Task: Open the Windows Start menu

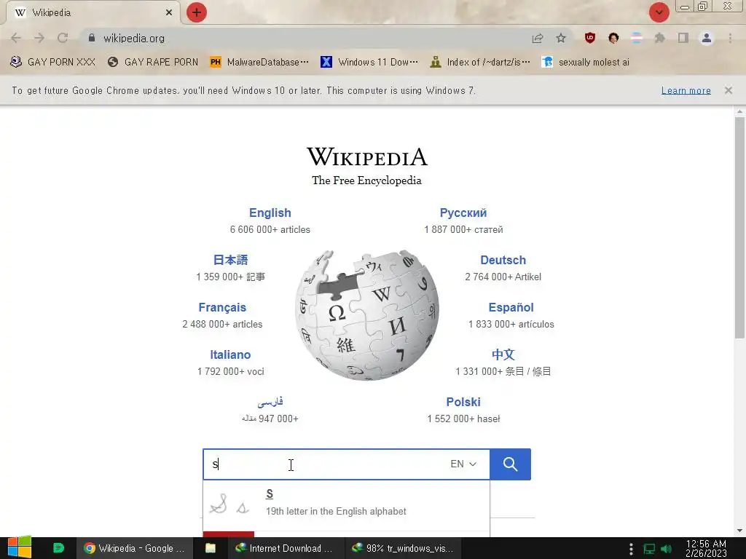Action: [20, 547]
